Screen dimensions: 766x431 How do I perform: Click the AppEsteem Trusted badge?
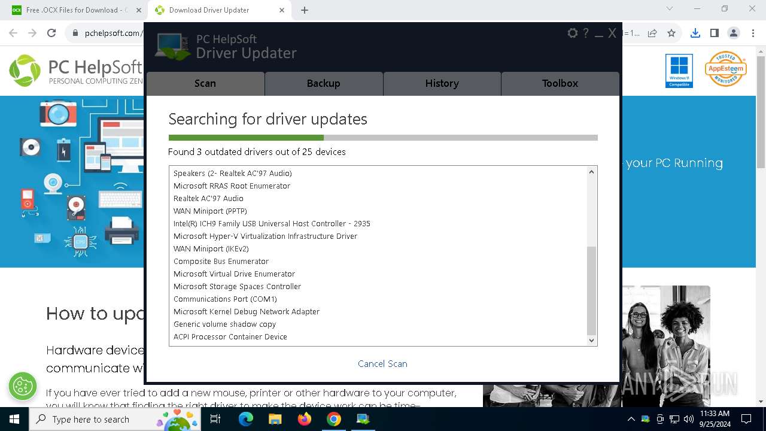[x=725, y=69]
